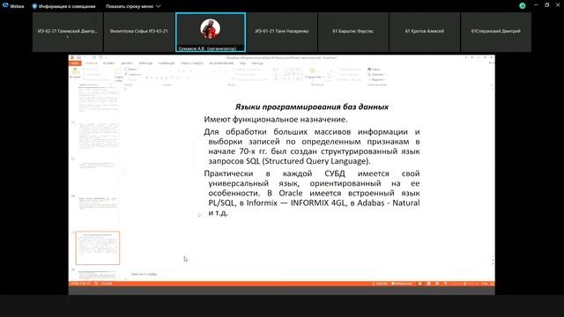
Task: Switch to Reading view icon
Action: pos(437,284)
